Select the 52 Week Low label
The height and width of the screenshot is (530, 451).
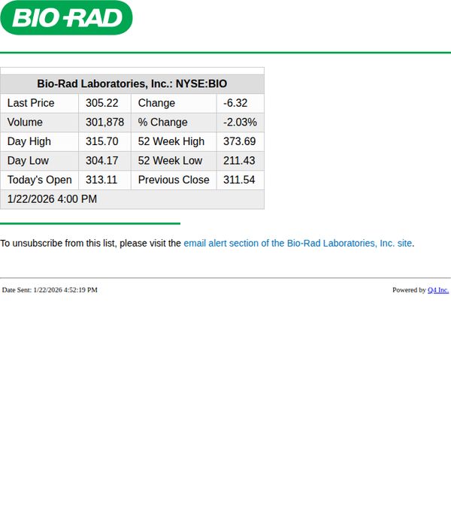pyautogui.click(x=170, y=161)
